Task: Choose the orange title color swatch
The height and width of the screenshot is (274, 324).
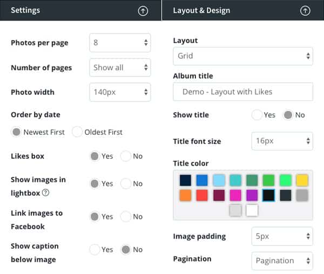Action: click(x=185, y=195)
